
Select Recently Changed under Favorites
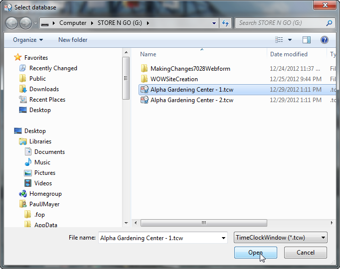(53, 69)
